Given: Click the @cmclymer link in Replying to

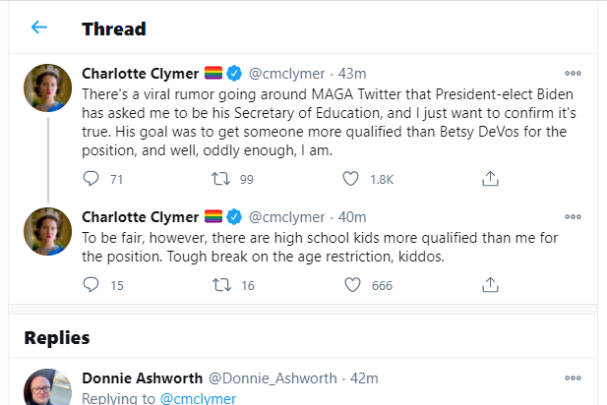Looking at the screenshot, I should pos(198,398).
